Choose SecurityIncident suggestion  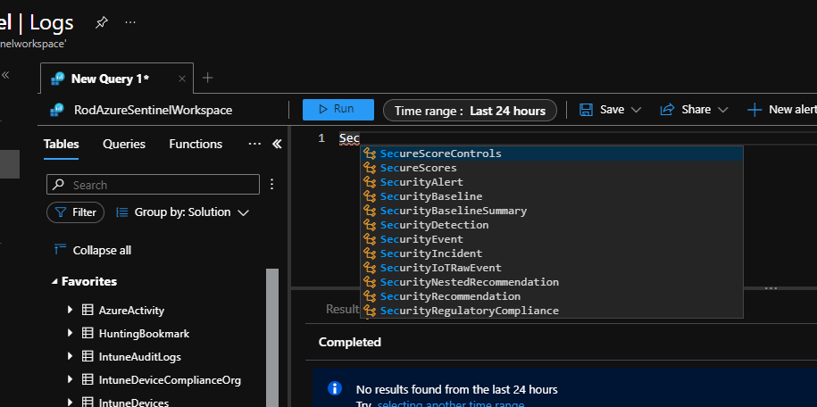(552, 253)
